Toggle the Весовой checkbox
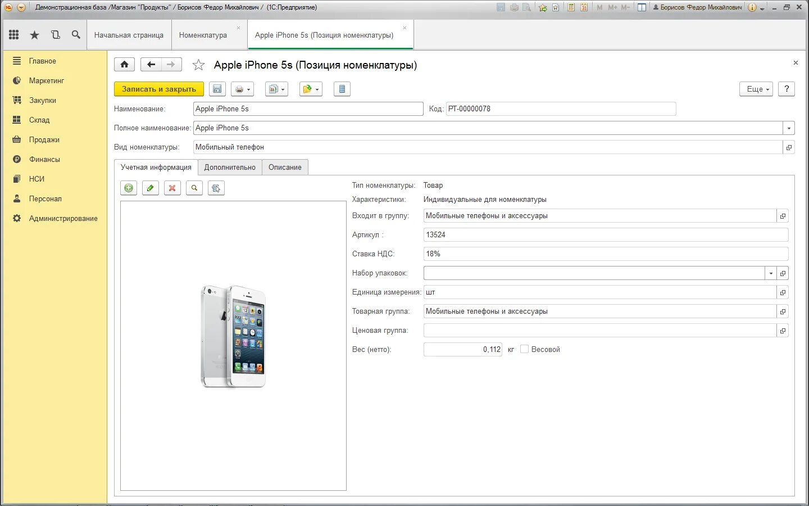The image size is (809, 506). 524,349
